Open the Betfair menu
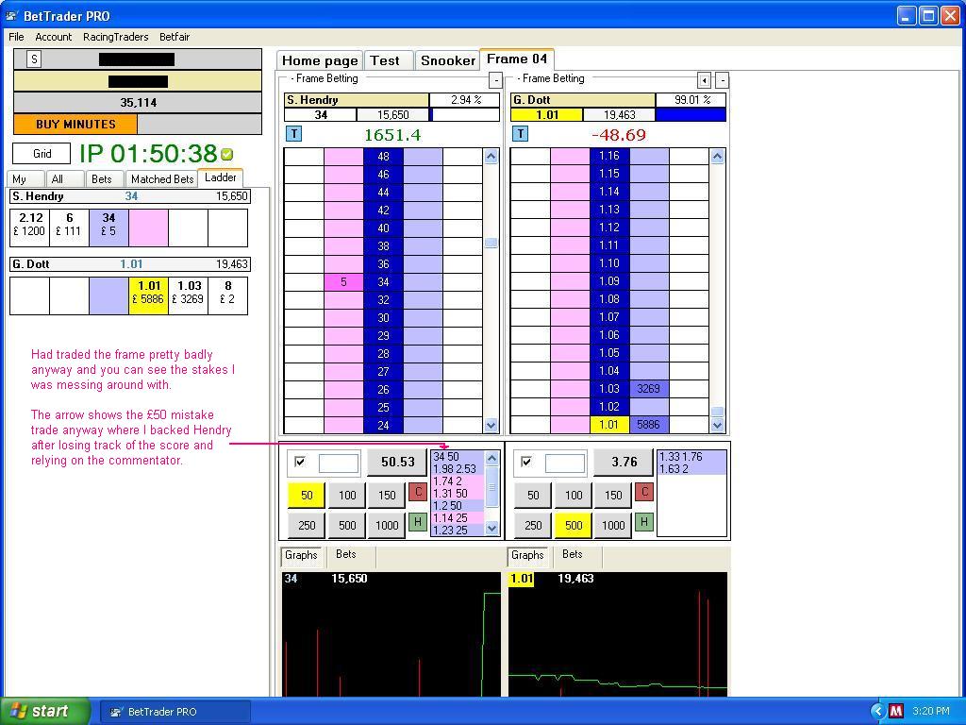Image resolution: width=966 pixels, height=725 pixels. (x=175, y=37)
